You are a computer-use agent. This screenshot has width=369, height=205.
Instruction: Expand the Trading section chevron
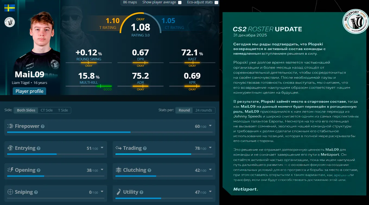[210, 148]
